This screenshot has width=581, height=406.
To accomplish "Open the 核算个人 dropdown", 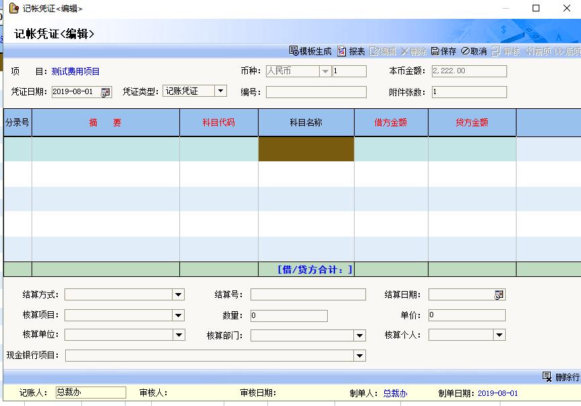I will point(499,335).
